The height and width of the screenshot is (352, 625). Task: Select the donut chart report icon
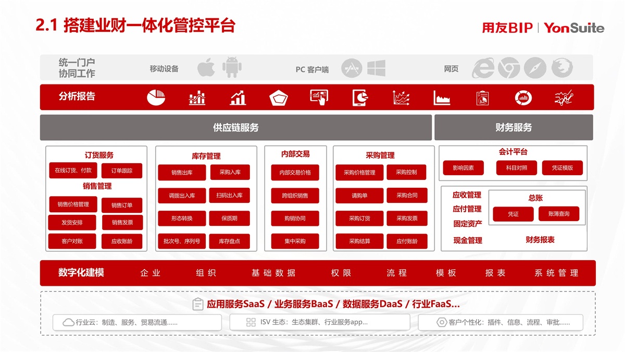pos(523,98)
